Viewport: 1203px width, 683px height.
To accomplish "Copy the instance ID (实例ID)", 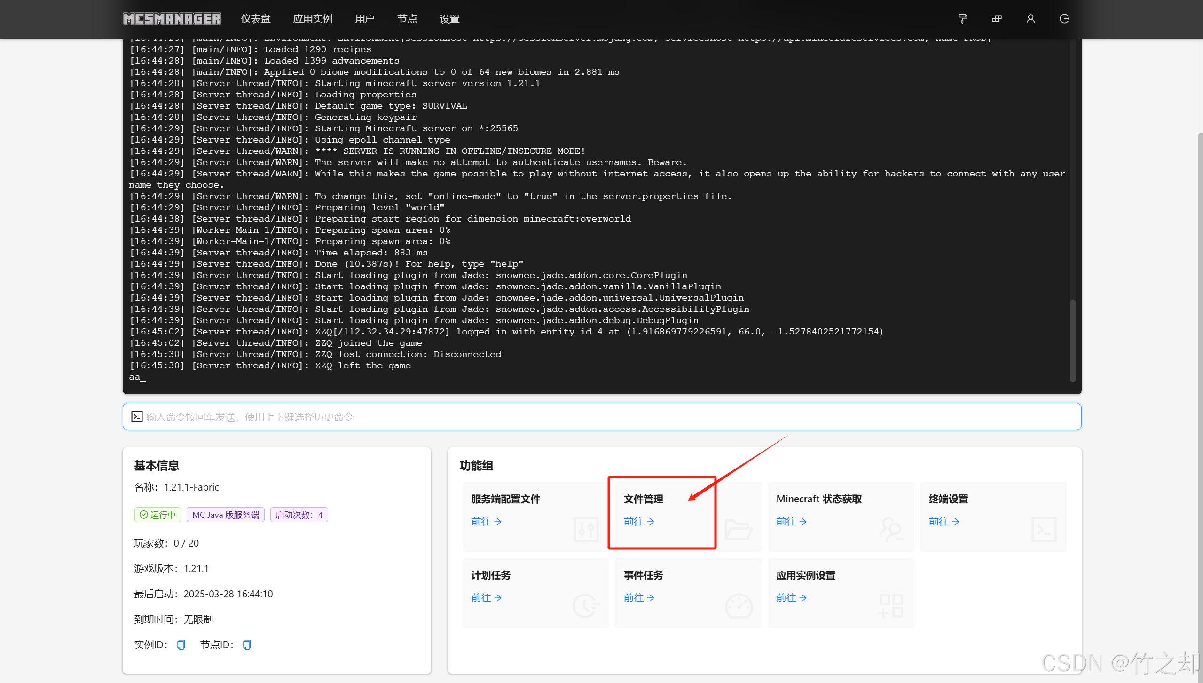I will pyautogui.click(x=181, y=644).
